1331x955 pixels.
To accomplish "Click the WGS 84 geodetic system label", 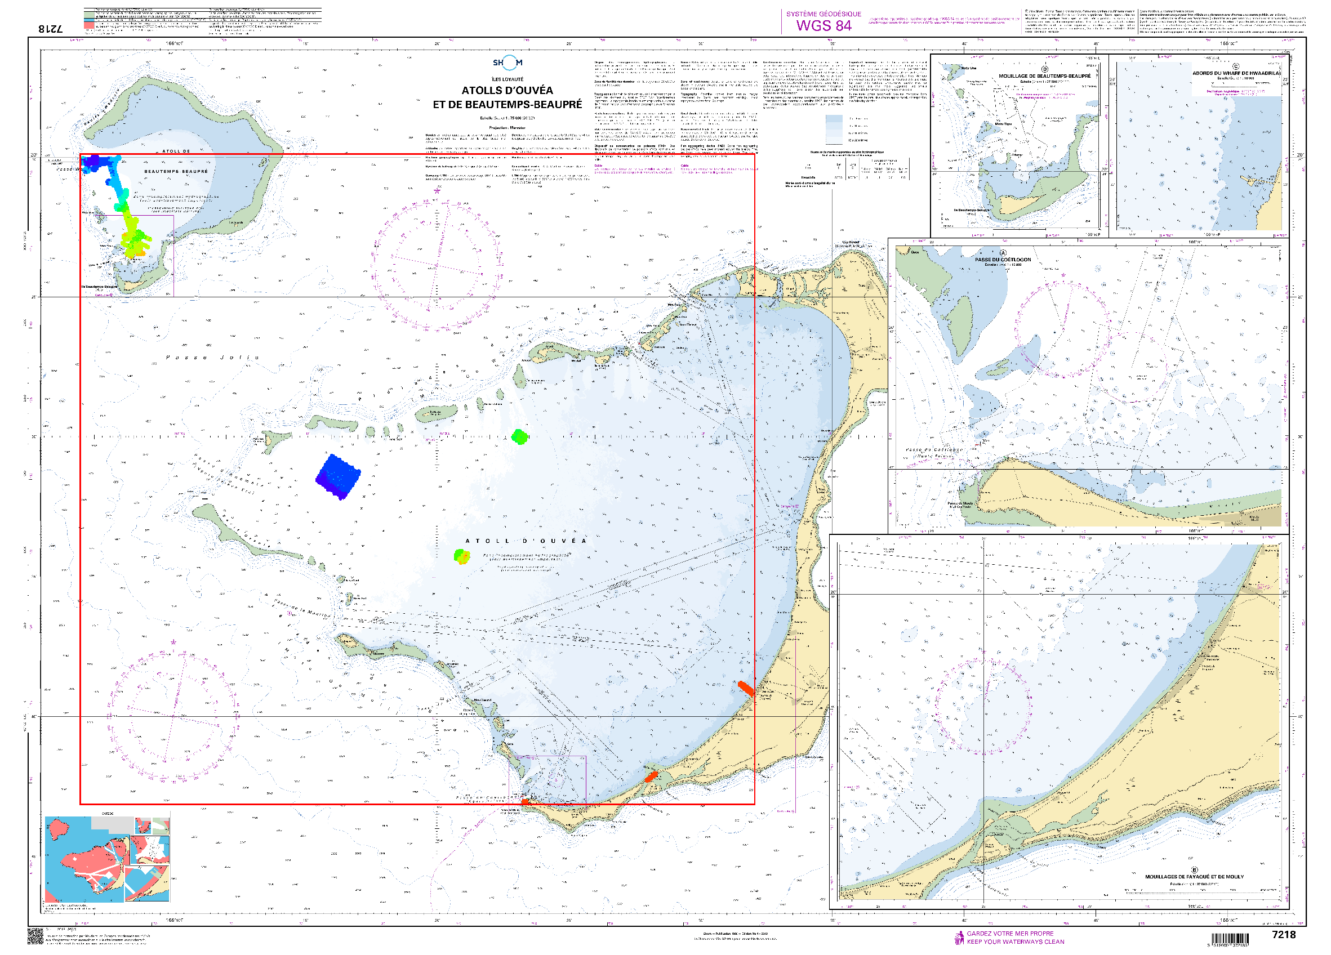I will (823, 25).
